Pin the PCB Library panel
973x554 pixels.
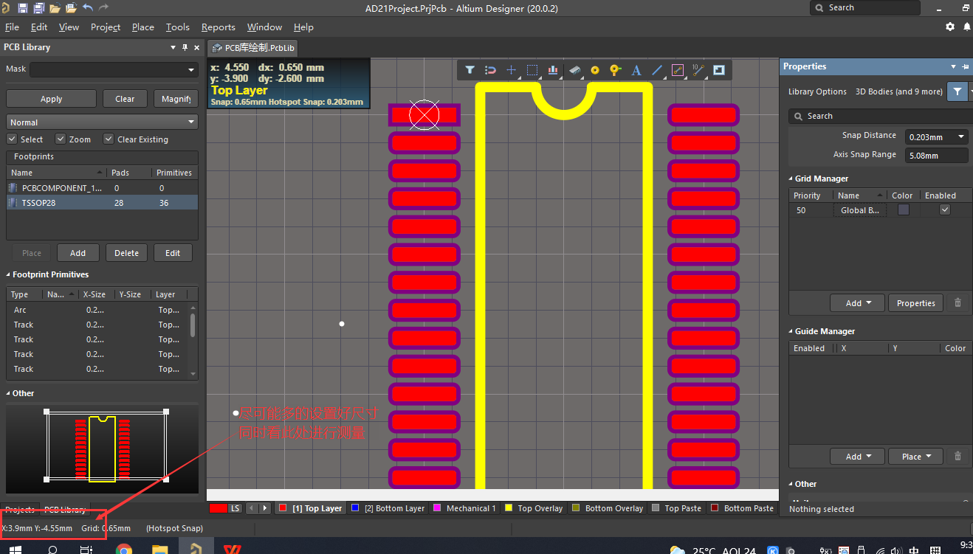click(185, 47)
